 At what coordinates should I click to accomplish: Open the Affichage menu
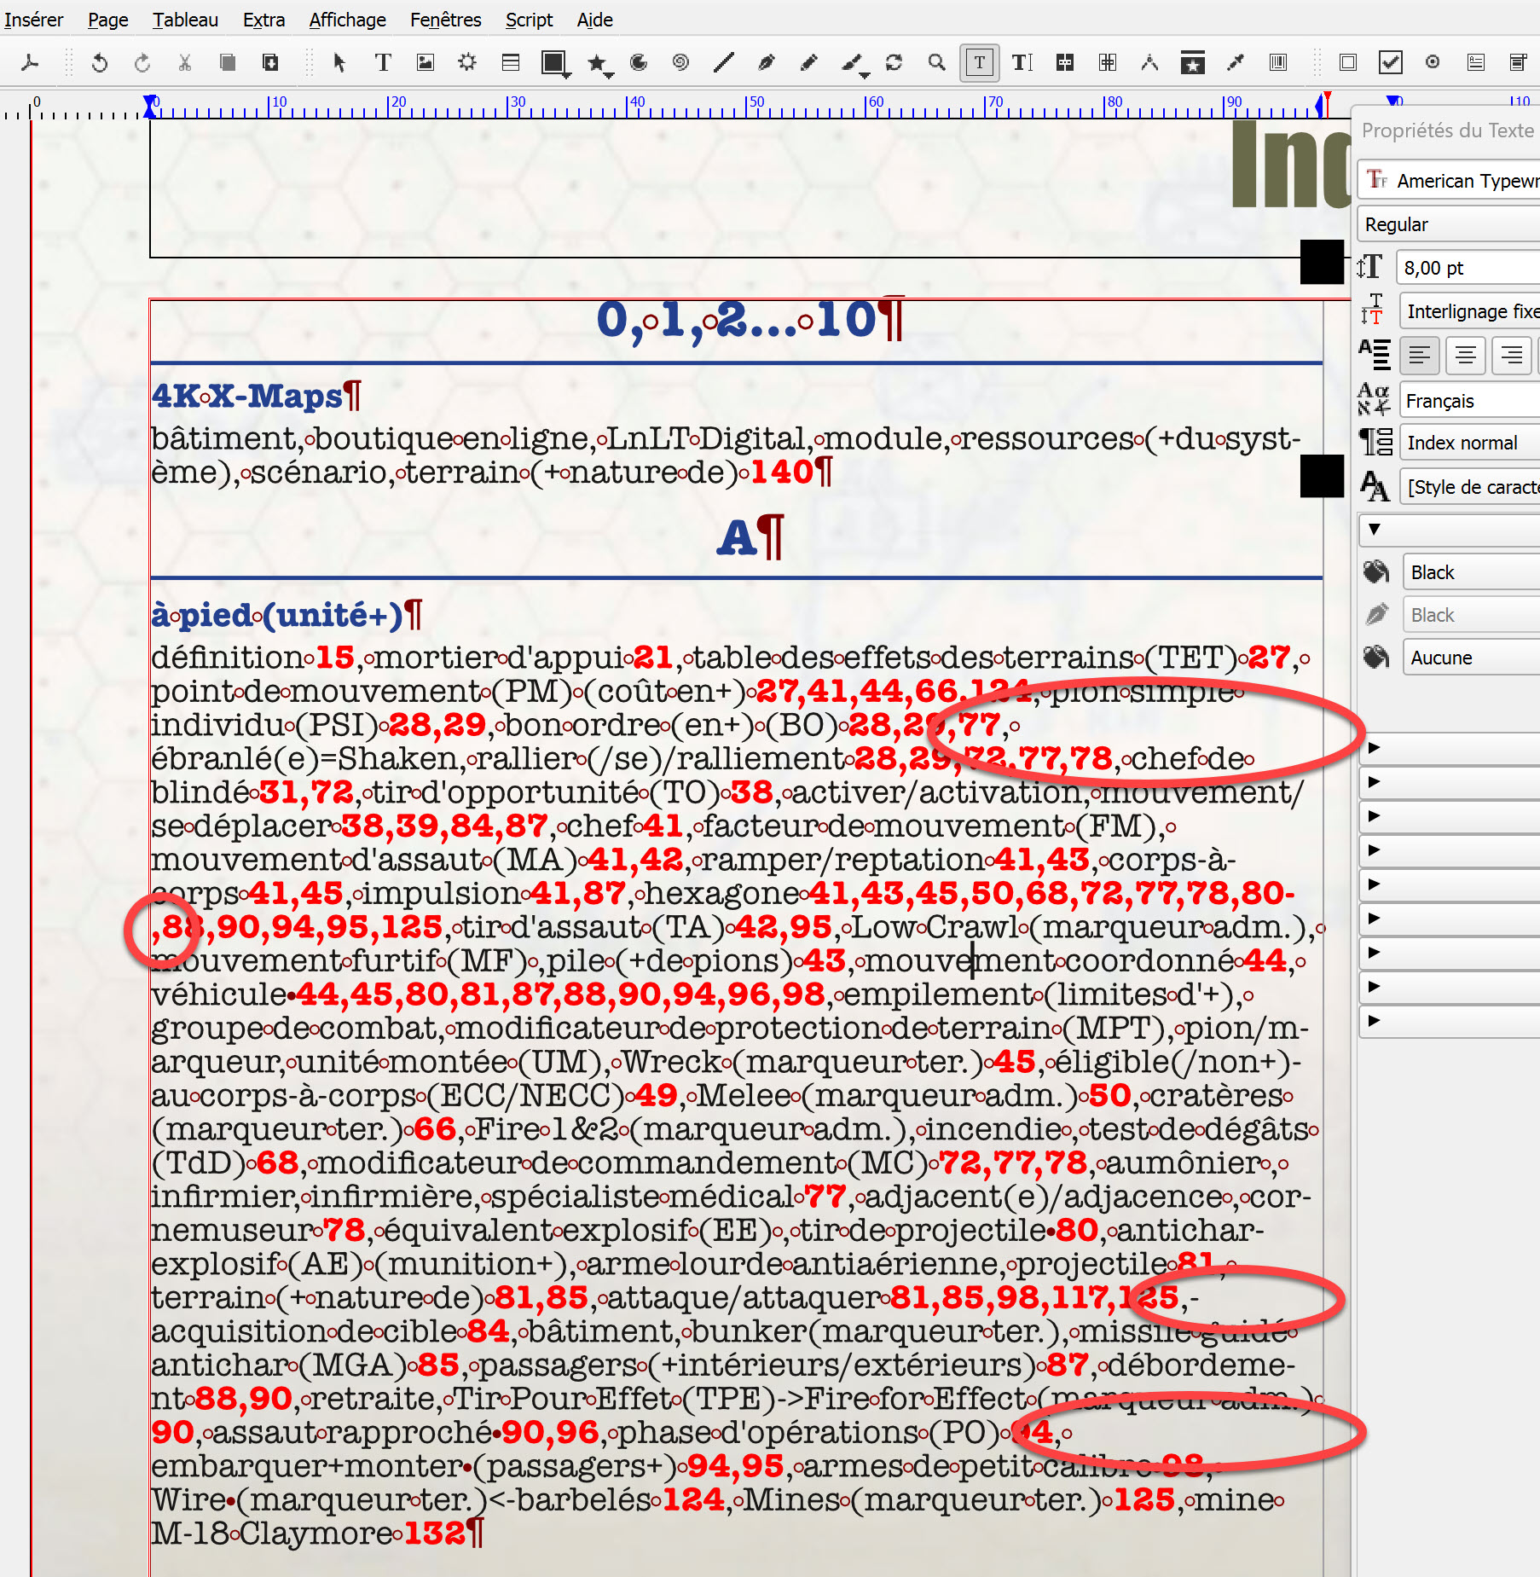tap(347, 20)
